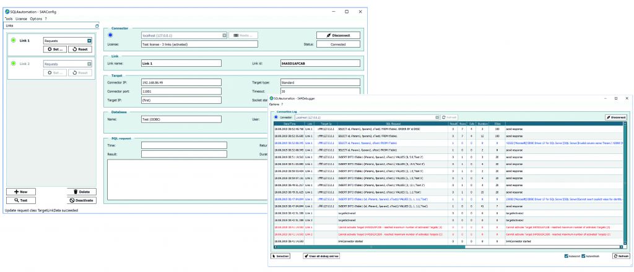
Task: Click Disconnect button in S4AConfig window
Action: [338, 35]
